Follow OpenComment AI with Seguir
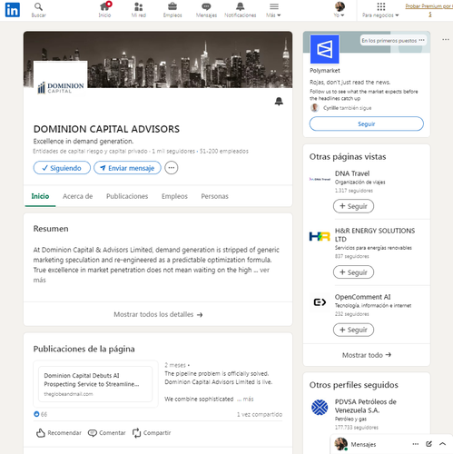Viewport: 453px width, 454px height. pos(353,330)
